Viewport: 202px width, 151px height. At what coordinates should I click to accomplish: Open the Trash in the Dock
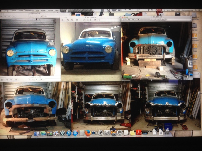pos(167,132)
